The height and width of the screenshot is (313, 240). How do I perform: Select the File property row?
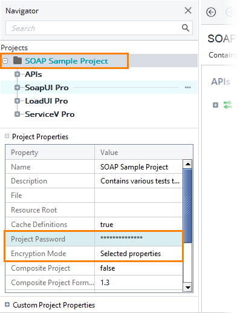[94, 196]
